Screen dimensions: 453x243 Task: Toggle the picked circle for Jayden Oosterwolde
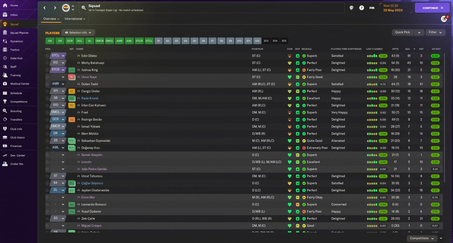coord(47,190)
